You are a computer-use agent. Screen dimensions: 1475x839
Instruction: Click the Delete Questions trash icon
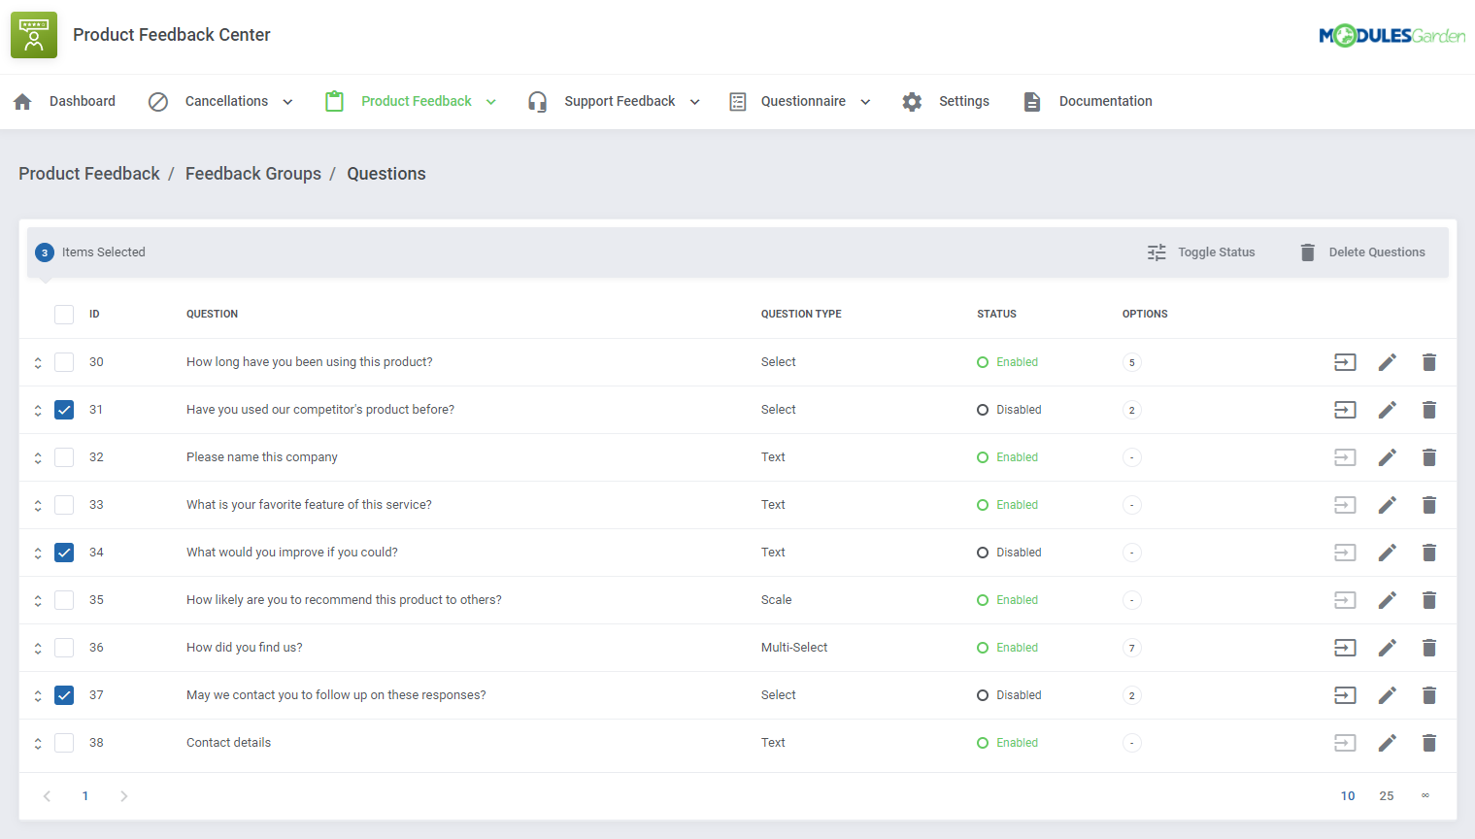[1308, 252]
